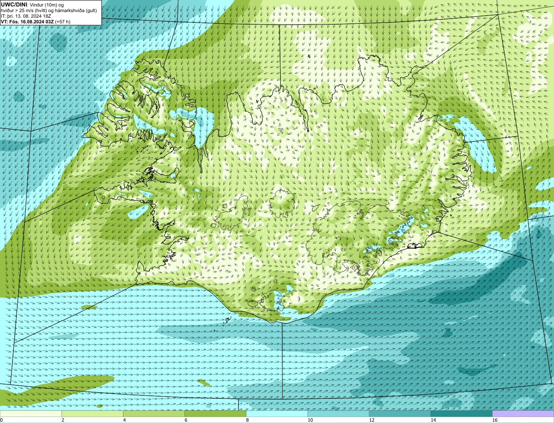Viewport: 554px width, 423px height.
Task: Click the legend label "8"
Action: pos(247,420)
